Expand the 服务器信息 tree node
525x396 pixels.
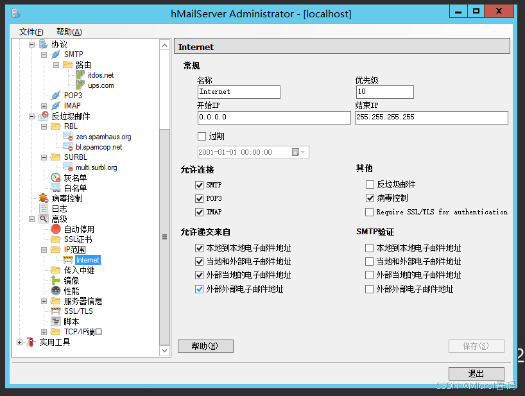click(x=44, y=301)
